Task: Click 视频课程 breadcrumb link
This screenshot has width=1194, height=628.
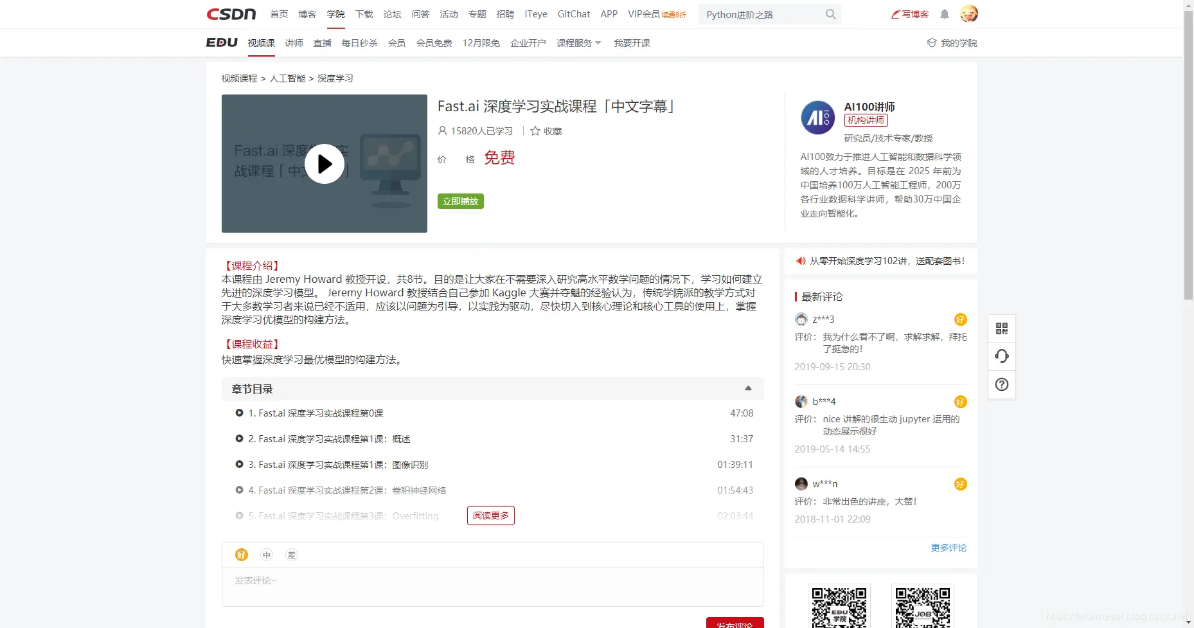Action: coord(239,78)
